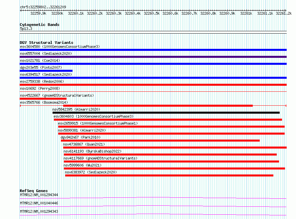This screenshot has height=219, width=296.
Task: Click the RefSeq Genes track title
Action: point(34,191)
